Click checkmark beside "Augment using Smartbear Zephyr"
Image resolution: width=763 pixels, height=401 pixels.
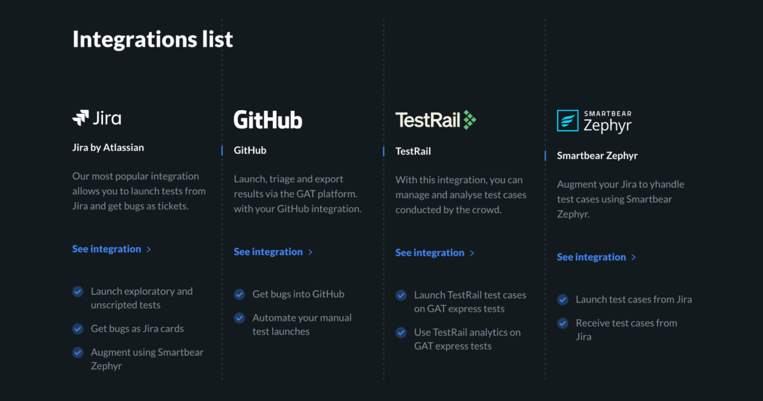[78, 353]
